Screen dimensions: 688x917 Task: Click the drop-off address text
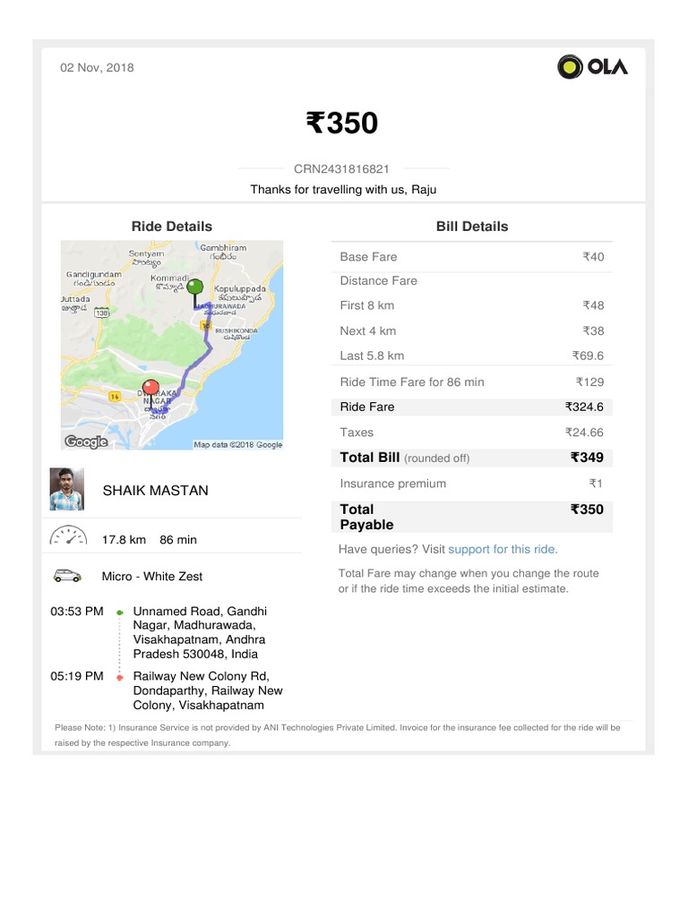(x=207, y=690)
